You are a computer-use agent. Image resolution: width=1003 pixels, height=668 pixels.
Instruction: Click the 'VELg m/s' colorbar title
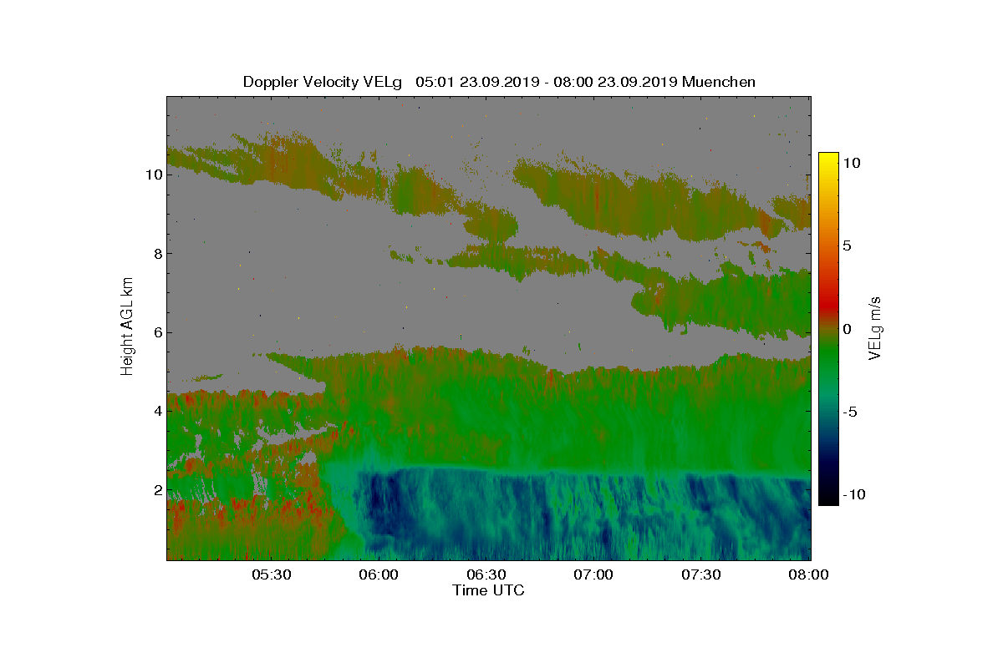pyautogui.click(x=876, y=327)
